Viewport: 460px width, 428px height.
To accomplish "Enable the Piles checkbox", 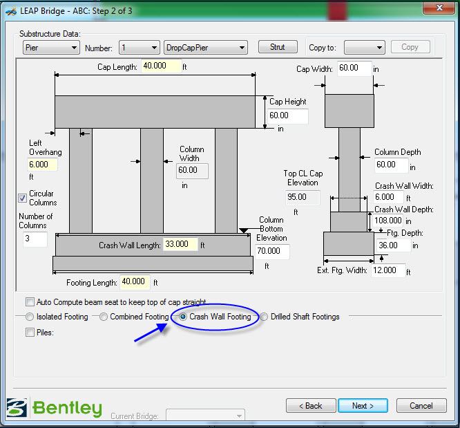I will pyautogui.click(x=30, y=333).
